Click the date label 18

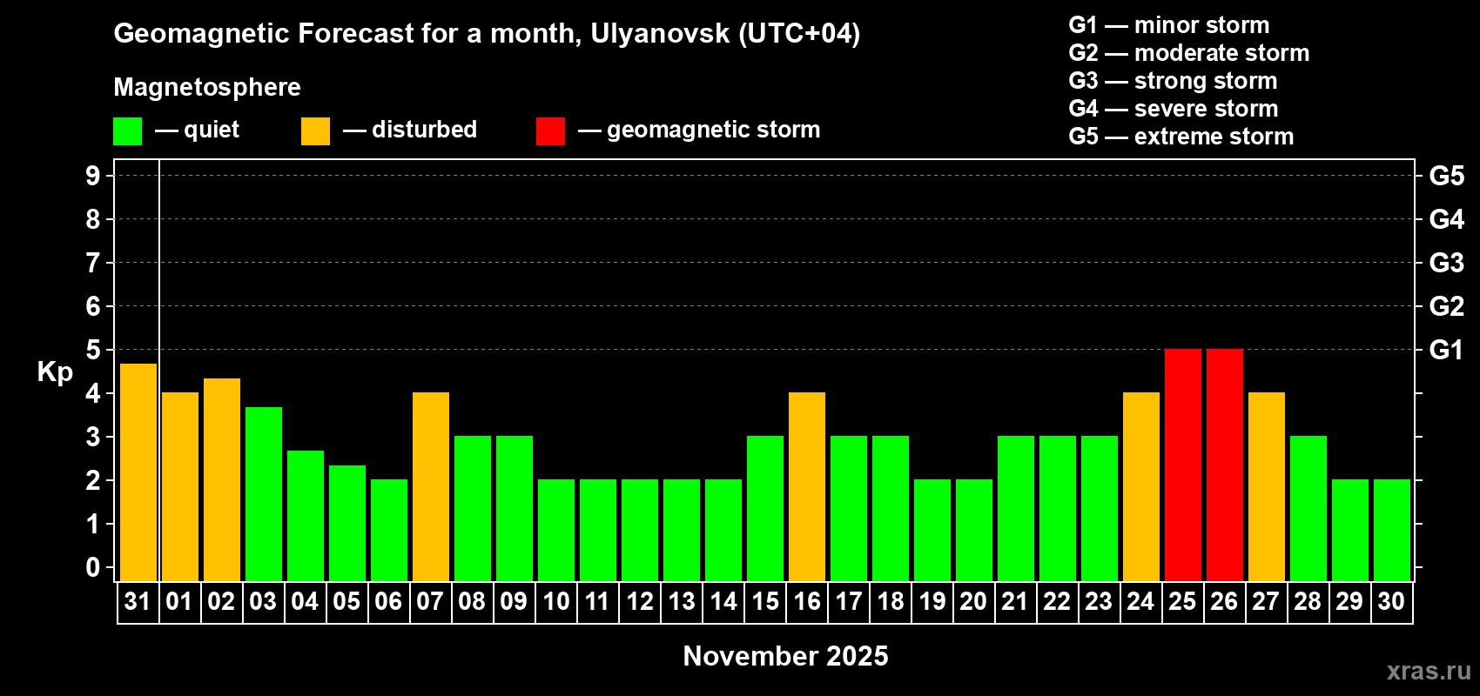point(890,602)
